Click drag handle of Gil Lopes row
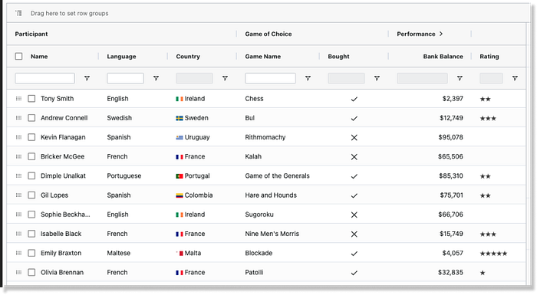 [x=18, y=195]
